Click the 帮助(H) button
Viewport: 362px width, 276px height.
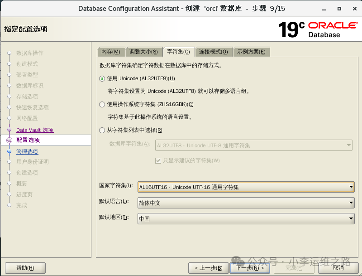(25, 268)
